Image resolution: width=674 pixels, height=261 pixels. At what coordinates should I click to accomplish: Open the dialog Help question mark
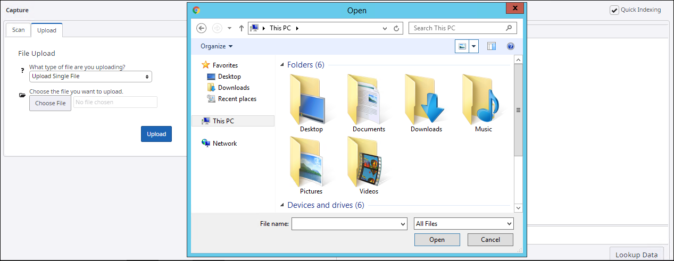(x=511, y=46)
